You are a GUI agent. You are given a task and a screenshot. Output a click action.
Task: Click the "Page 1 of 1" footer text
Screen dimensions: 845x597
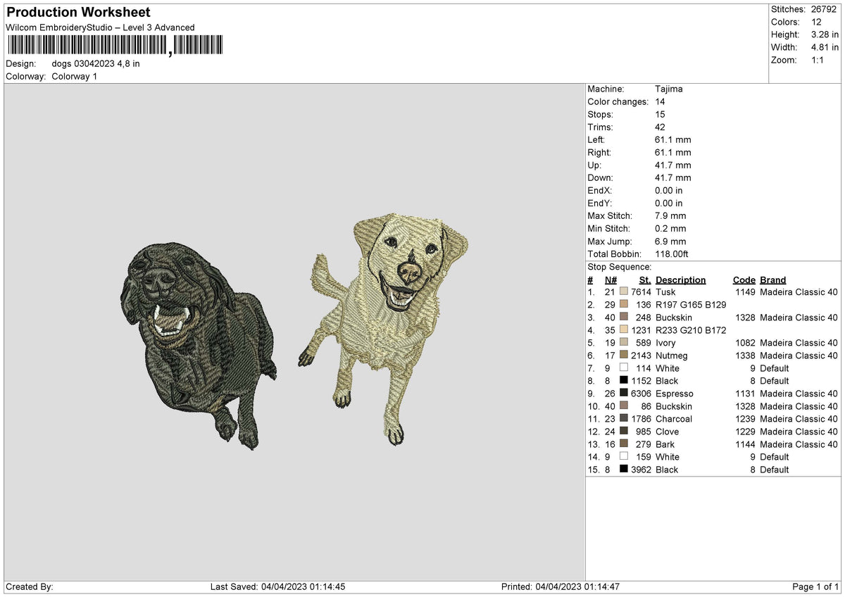815,586
